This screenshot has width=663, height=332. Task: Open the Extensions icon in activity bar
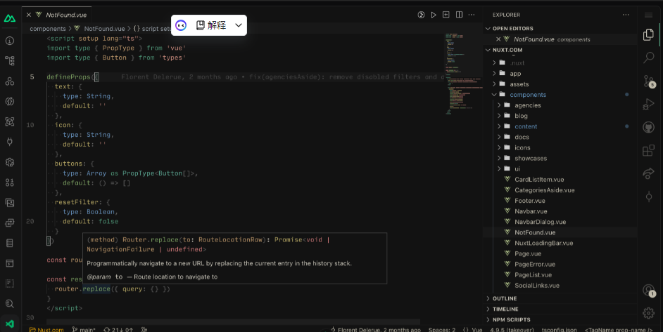(649, 150)
